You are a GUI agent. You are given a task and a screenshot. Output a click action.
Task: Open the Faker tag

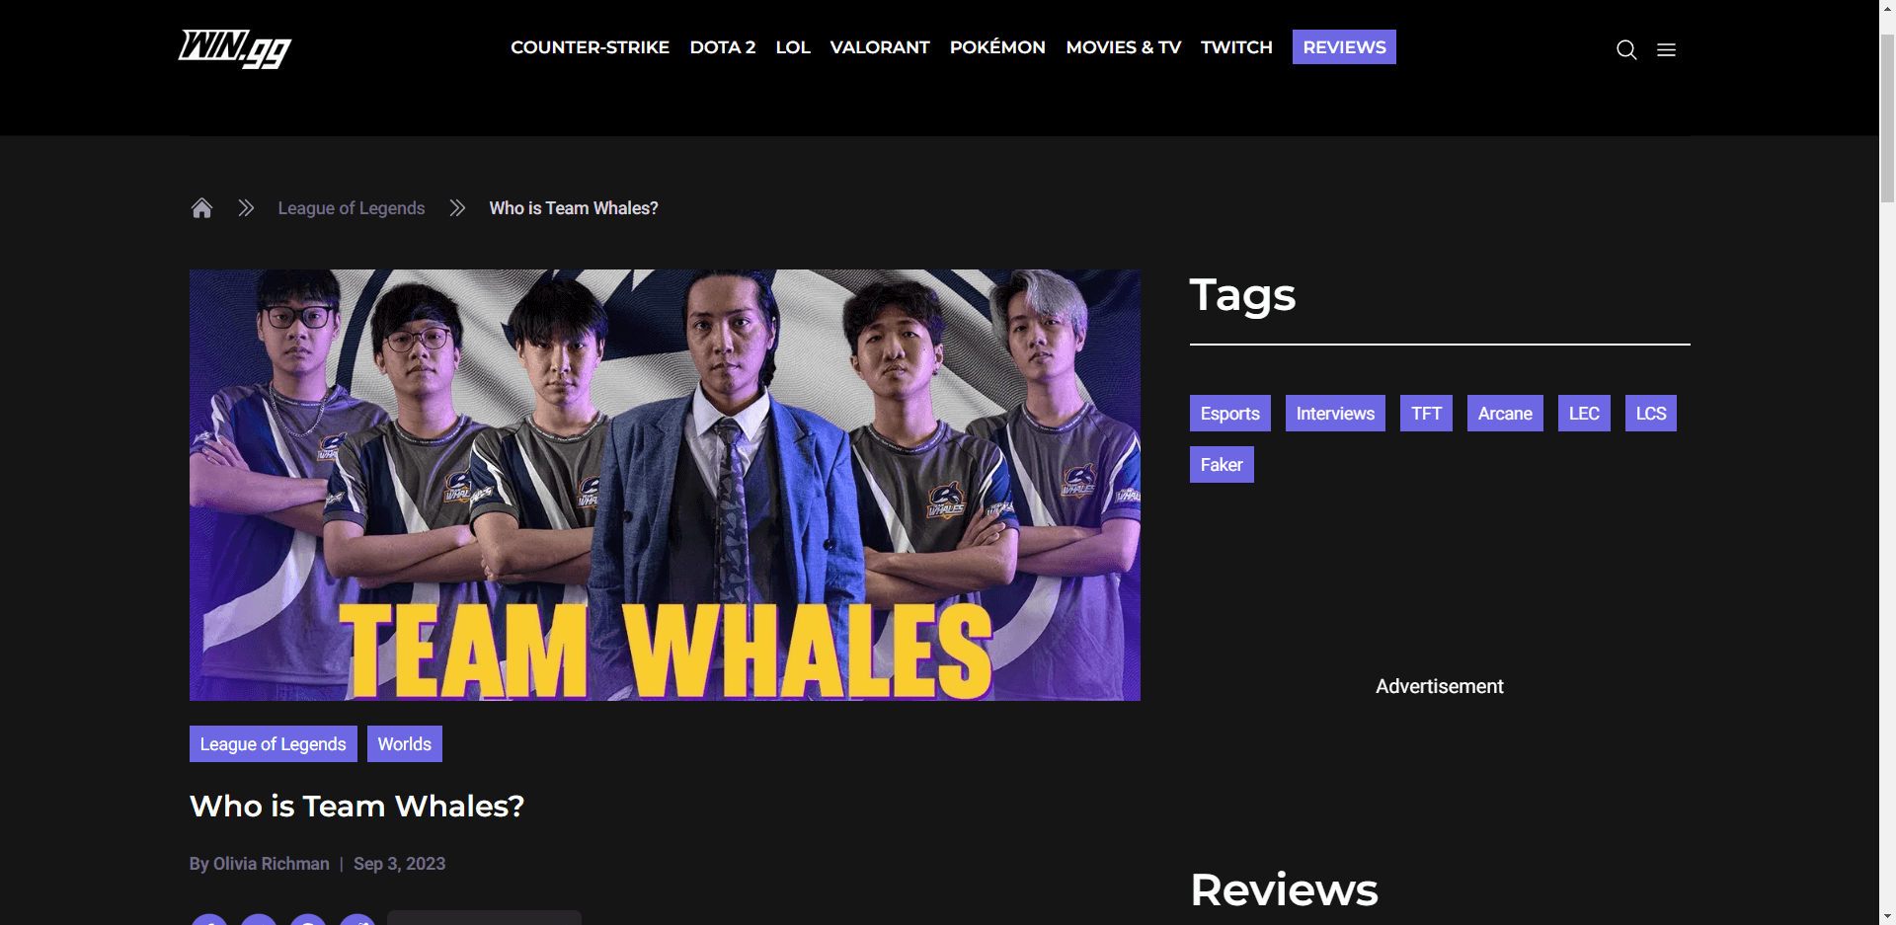tap(1222, 464)
